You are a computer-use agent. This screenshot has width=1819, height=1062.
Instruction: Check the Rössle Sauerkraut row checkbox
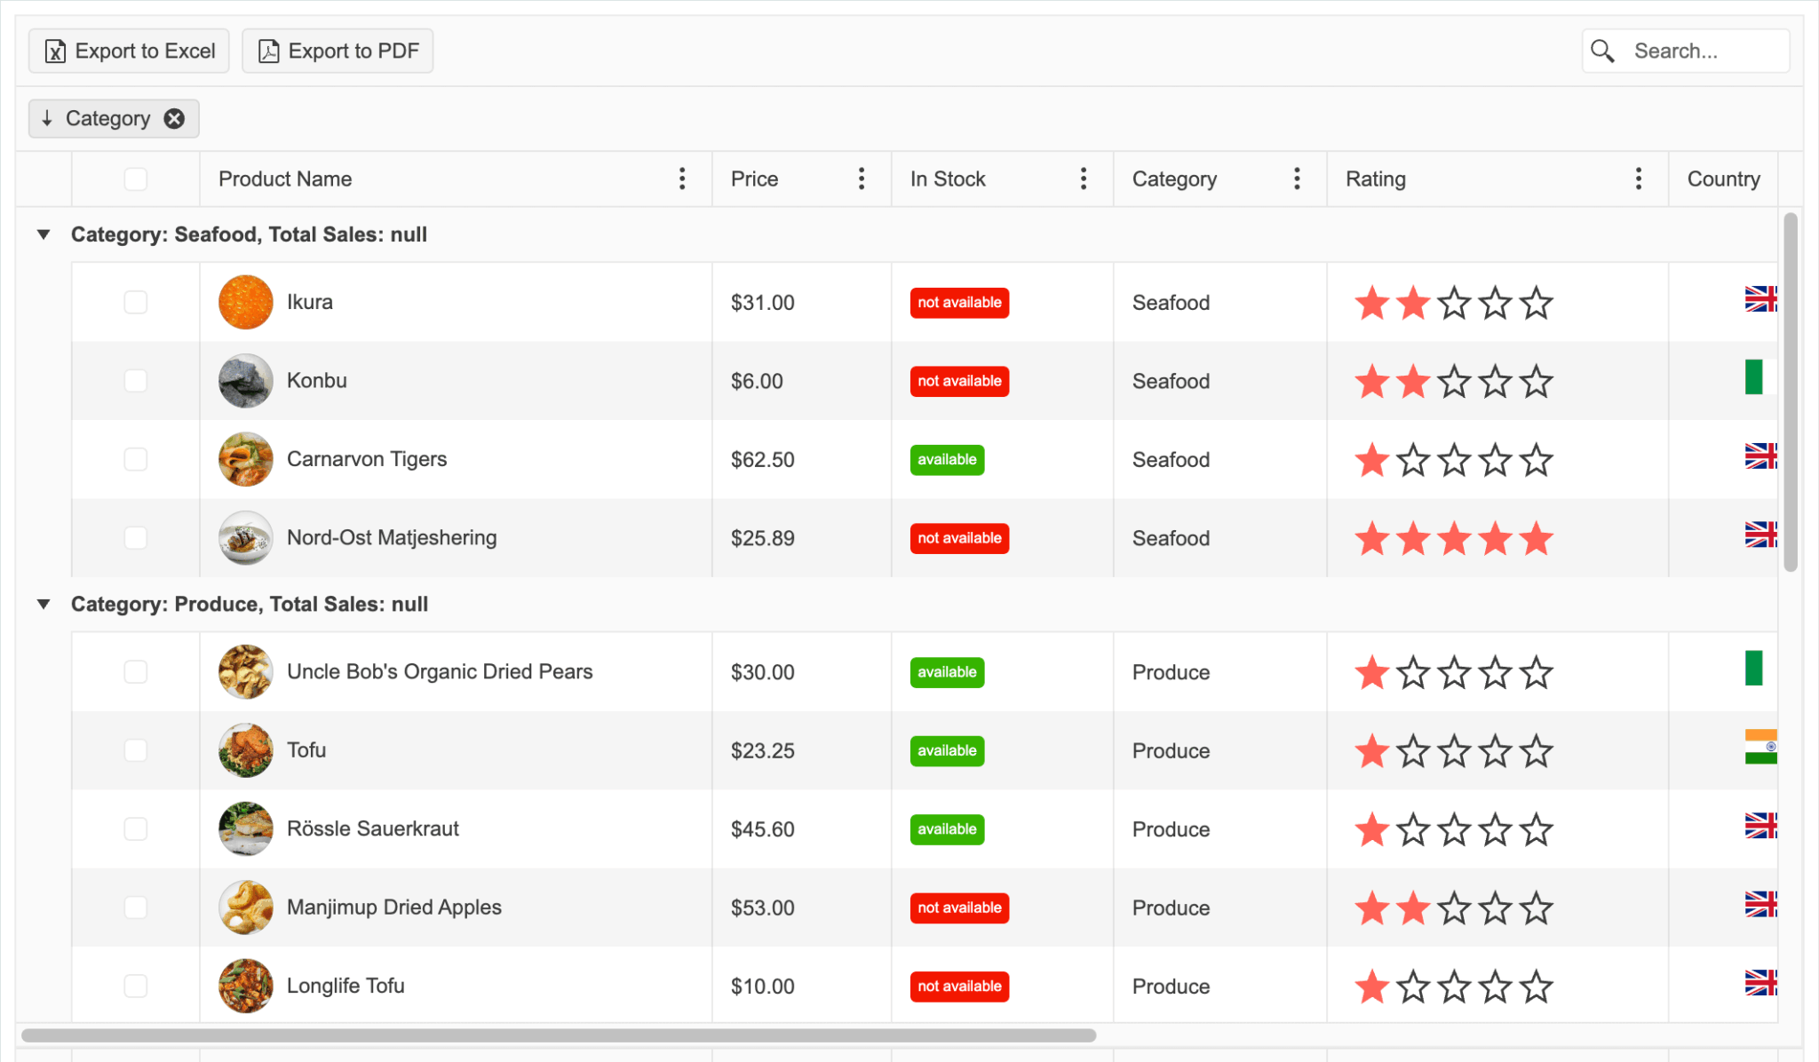pos(135,828)
